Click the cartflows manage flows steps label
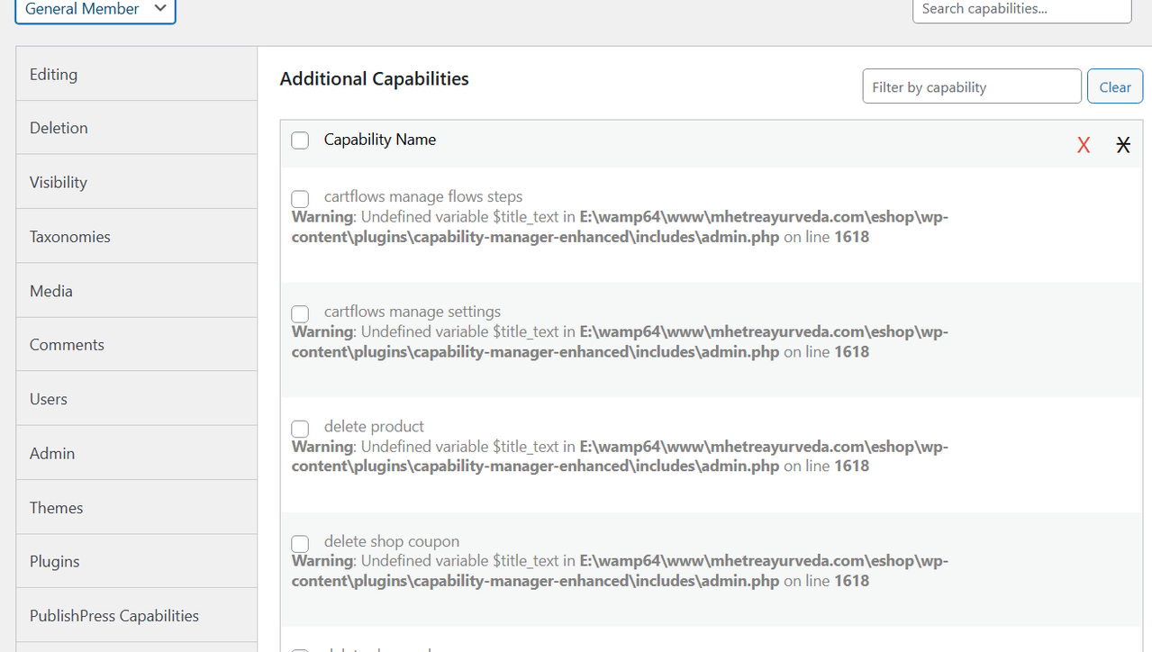The height and width of the screenshot is (652, 1152). click(x=423, y=196)
